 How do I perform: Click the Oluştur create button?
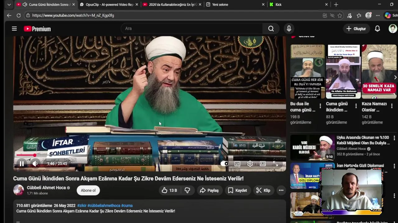coord(356,28)
